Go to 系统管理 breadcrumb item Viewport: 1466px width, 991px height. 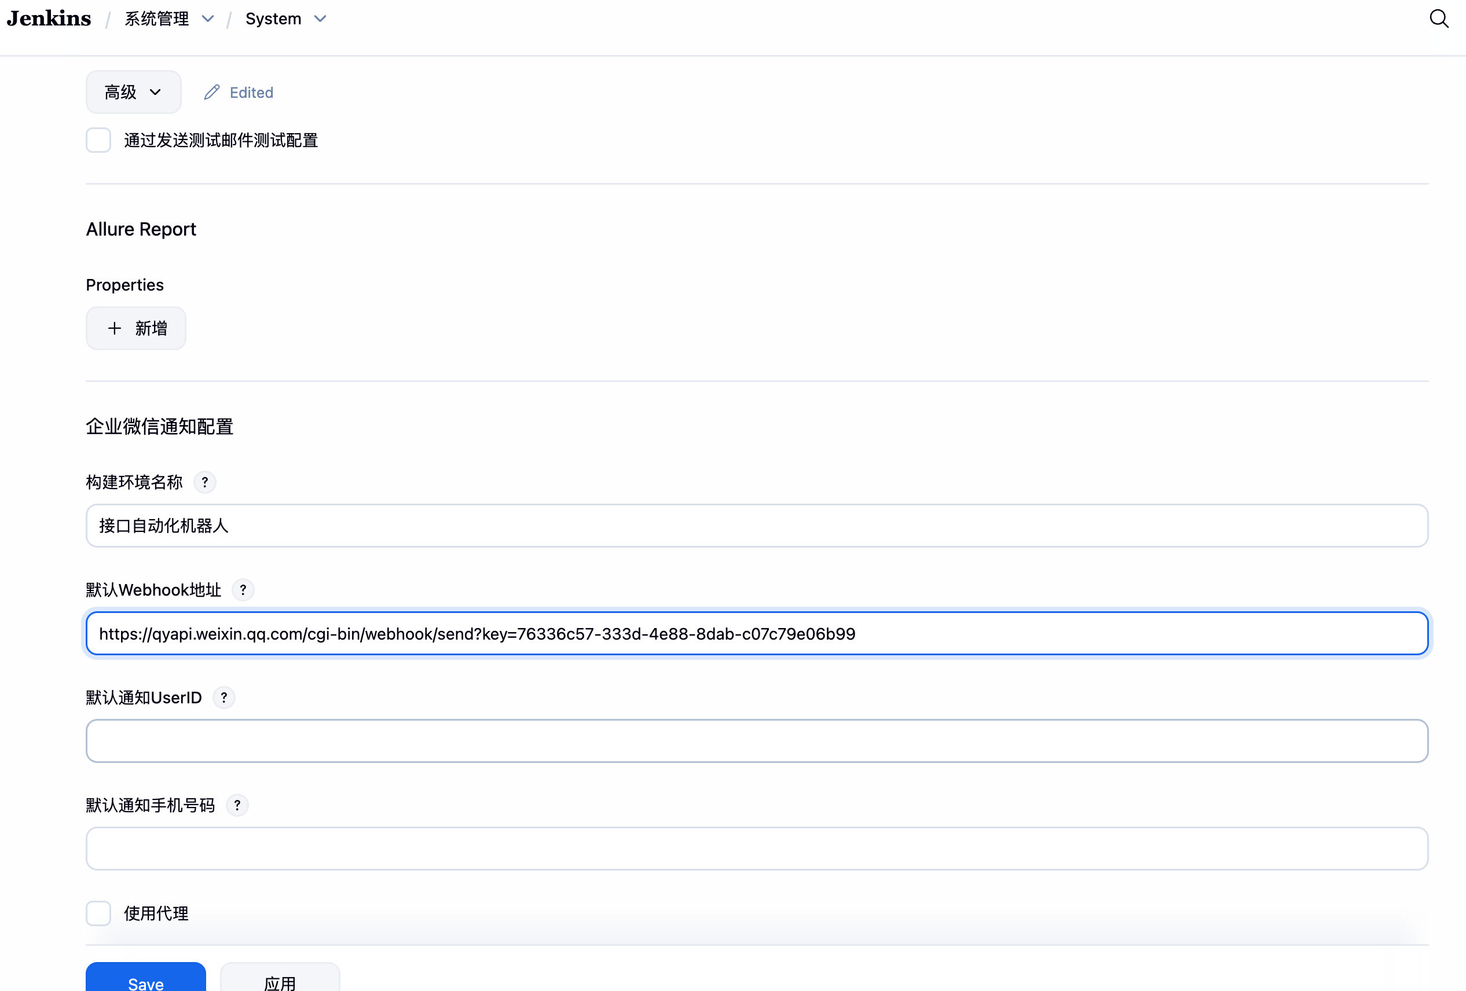[x=157, y=19]
